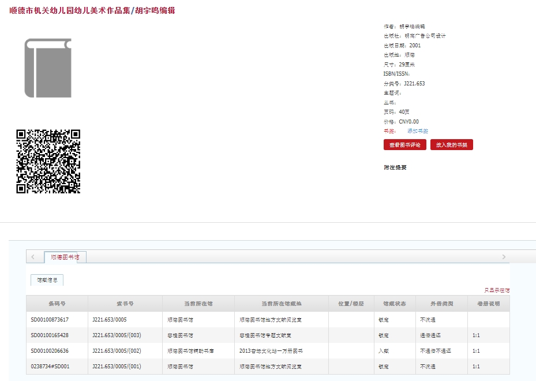Image resolution: width=536 pixels, height=381 pixels.
Task: Select barcode SD00100165428 row
Action: point(50,335)
